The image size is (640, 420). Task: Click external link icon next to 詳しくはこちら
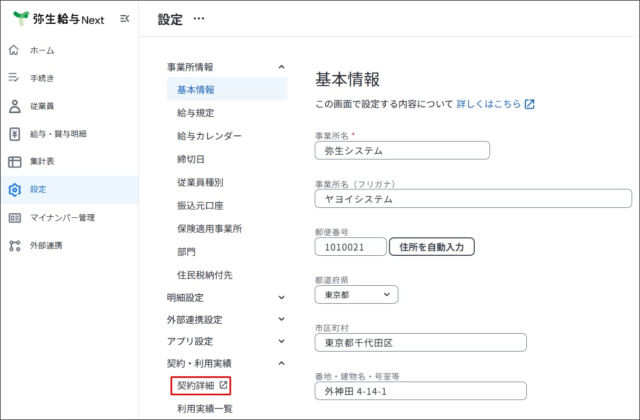pos(529,104)
